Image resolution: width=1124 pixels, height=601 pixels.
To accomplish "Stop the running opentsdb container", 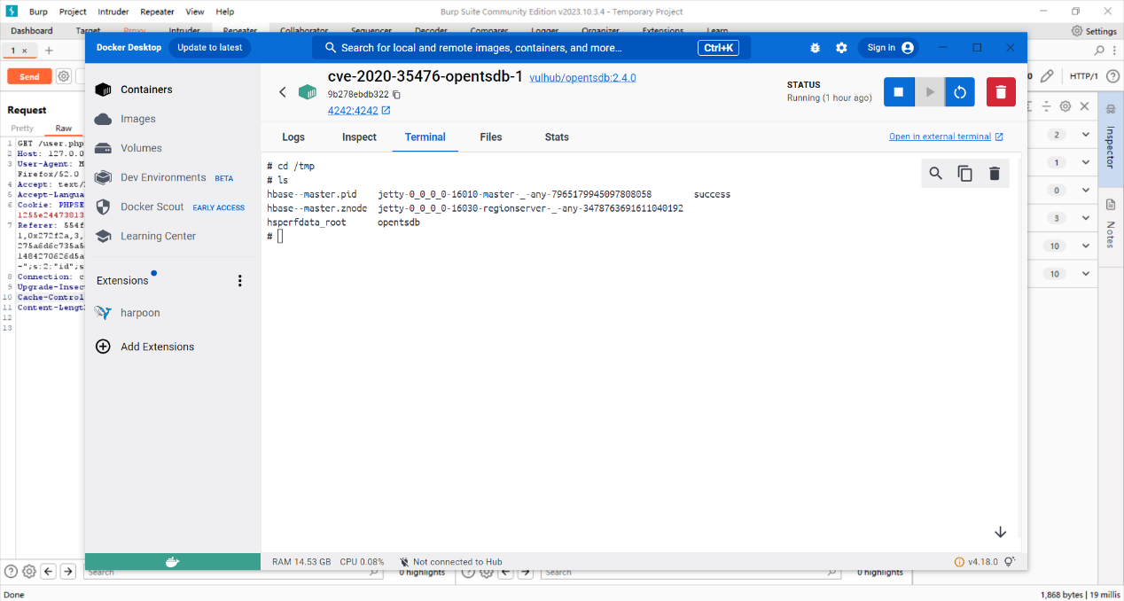I will click(898, 92).
